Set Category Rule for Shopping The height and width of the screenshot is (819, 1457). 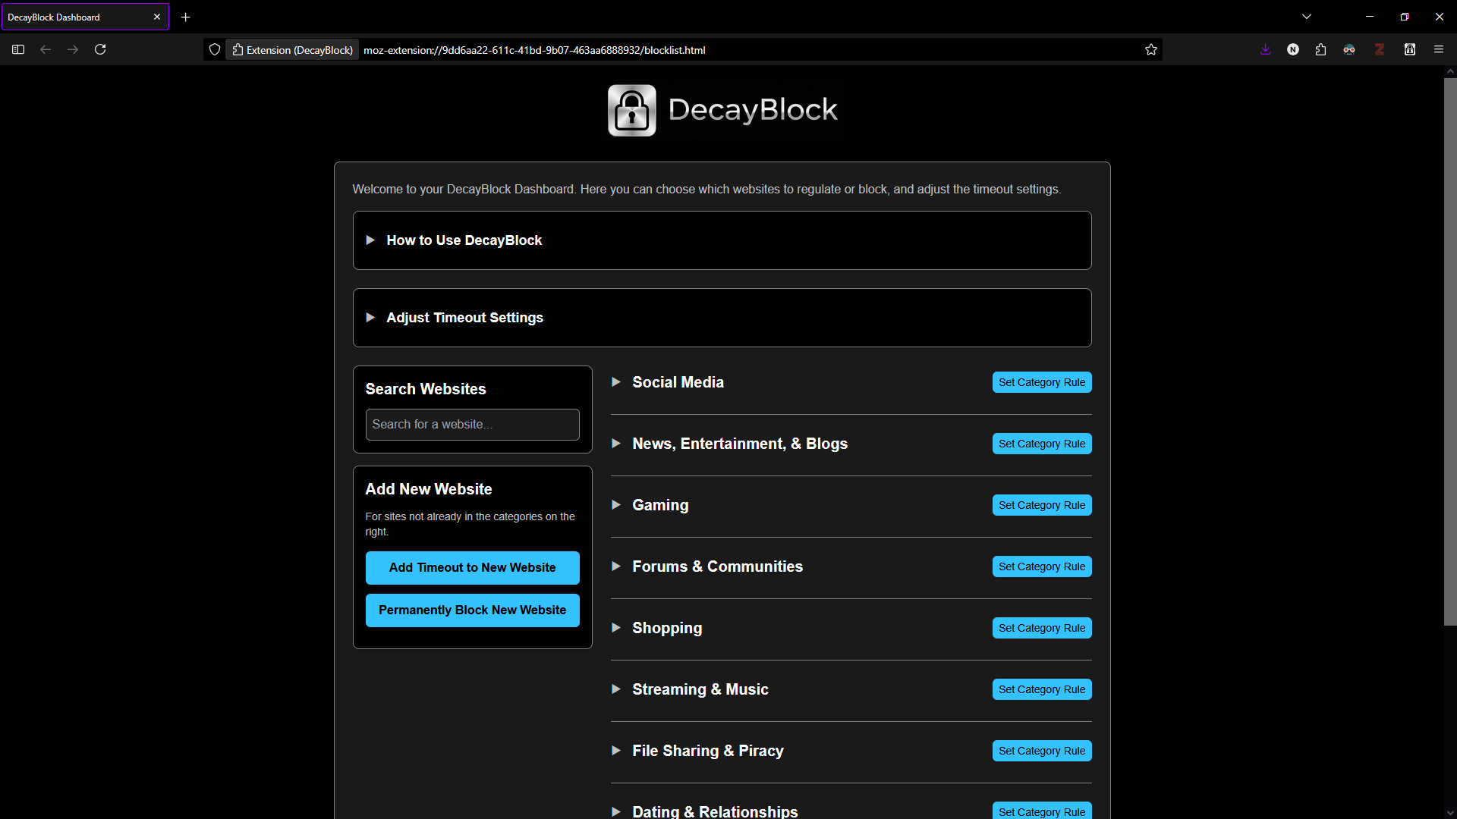click(x=1041, y=628)
